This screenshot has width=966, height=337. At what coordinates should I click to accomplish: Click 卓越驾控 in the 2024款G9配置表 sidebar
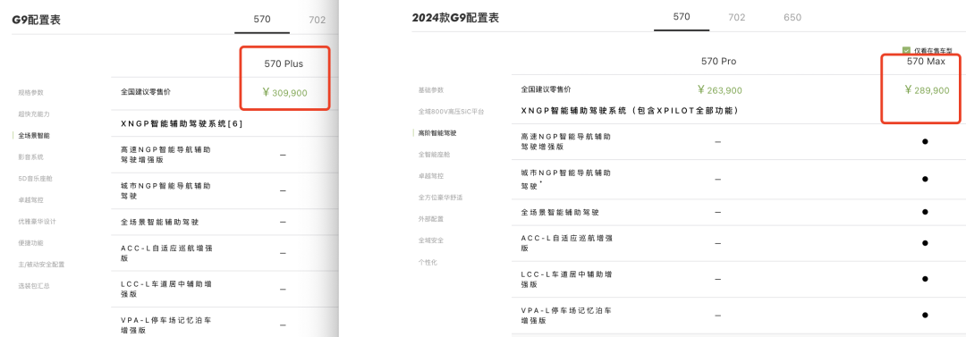click(430, 175)
